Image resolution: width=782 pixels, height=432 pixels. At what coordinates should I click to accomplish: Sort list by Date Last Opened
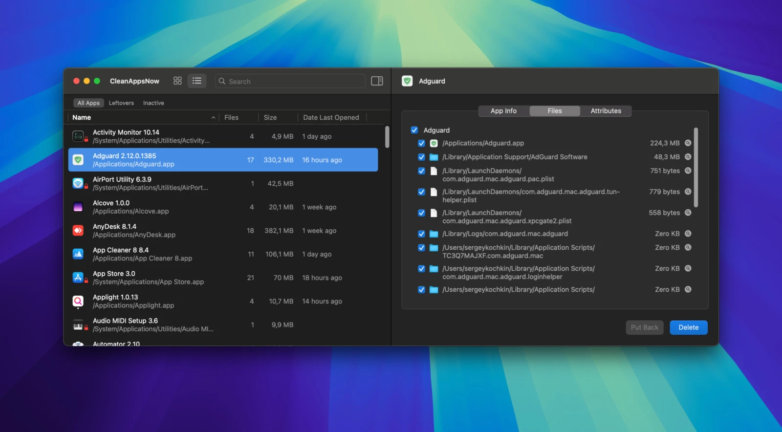[x=331, y=118]
